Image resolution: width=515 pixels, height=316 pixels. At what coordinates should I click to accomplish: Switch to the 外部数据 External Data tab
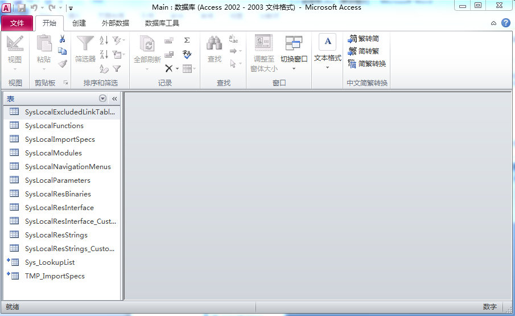point(116,23)
